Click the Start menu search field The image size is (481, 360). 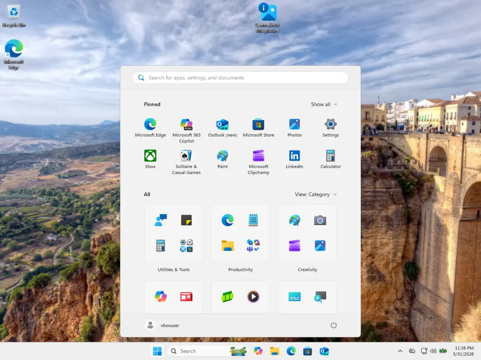[x=240, y=78]
